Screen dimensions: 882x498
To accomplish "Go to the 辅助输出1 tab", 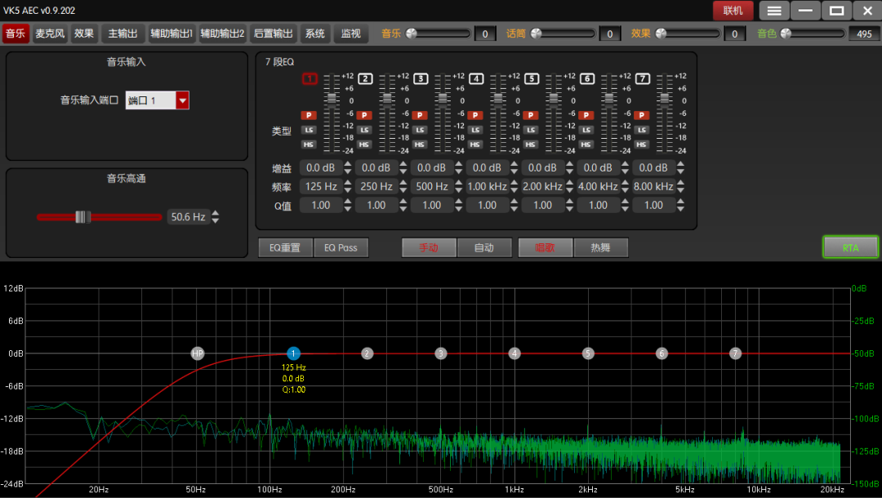I will point(171,33).
